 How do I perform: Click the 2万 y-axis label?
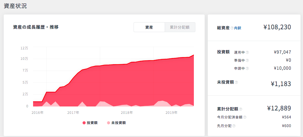tap(25, 94)
